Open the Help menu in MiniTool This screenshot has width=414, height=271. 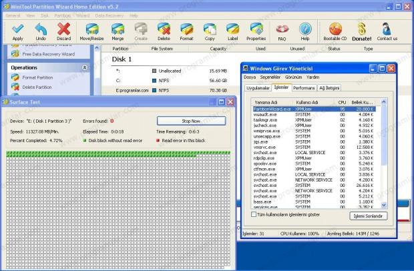134,15
